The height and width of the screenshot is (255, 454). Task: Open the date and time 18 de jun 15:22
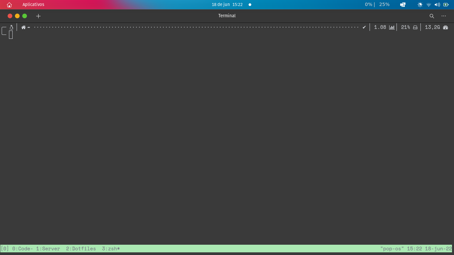click(227, 5)
